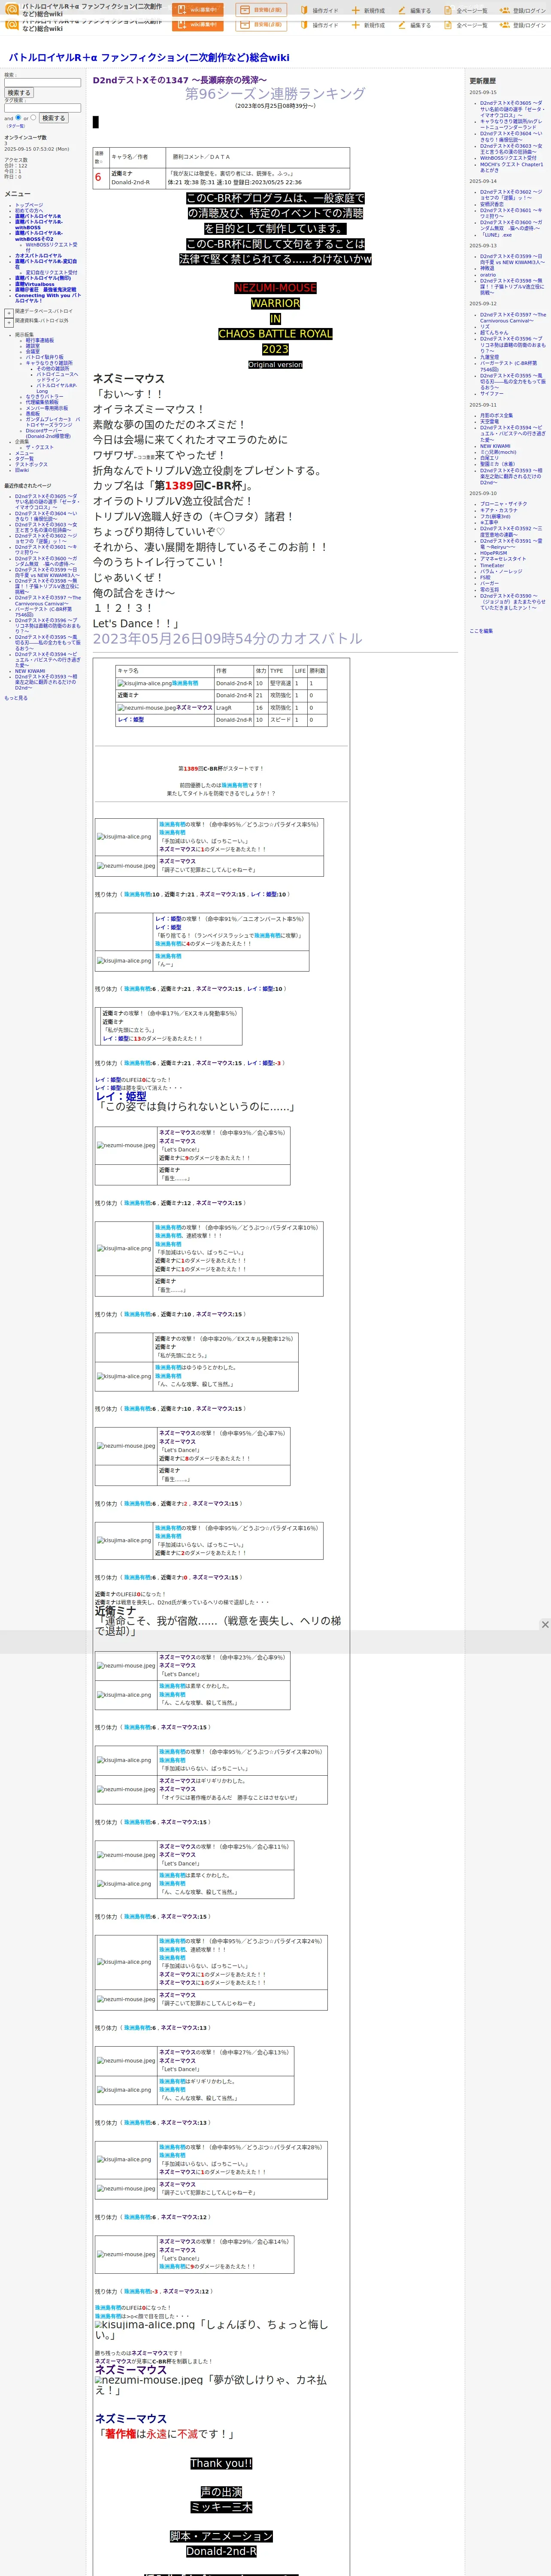Open 九蓮宝燈 link
The width and height of the screenshot is (551, 2576).
(x=489, y=357)
